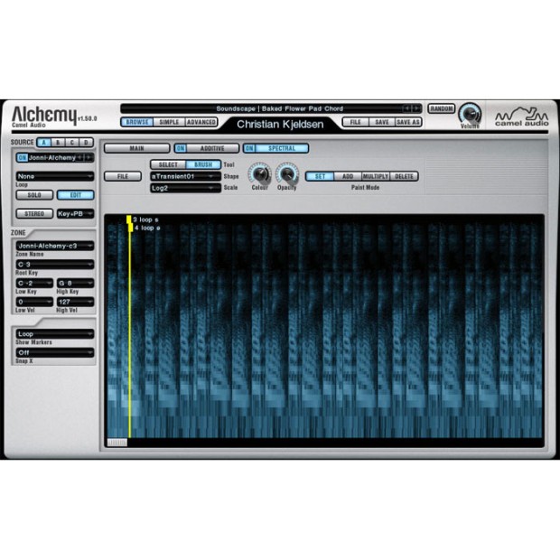Choose the Brush tool

[x=203, y=164]
